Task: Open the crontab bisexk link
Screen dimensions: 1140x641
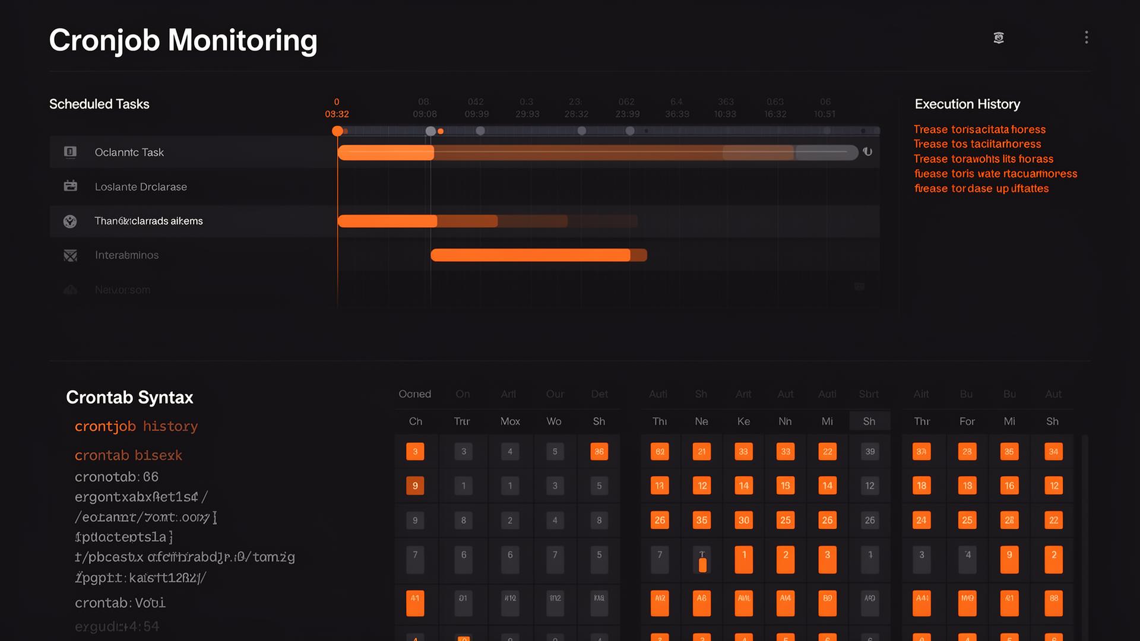Action: tap(128, 455)
